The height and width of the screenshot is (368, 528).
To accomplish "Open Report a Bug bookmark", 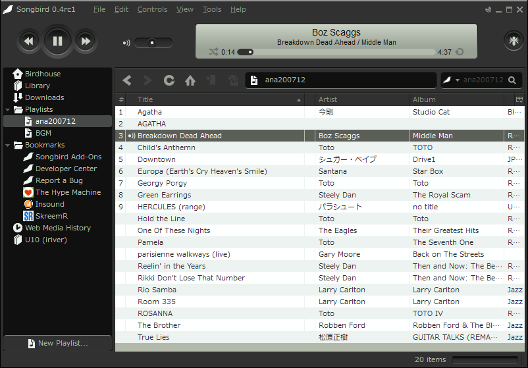I will 59,180.
